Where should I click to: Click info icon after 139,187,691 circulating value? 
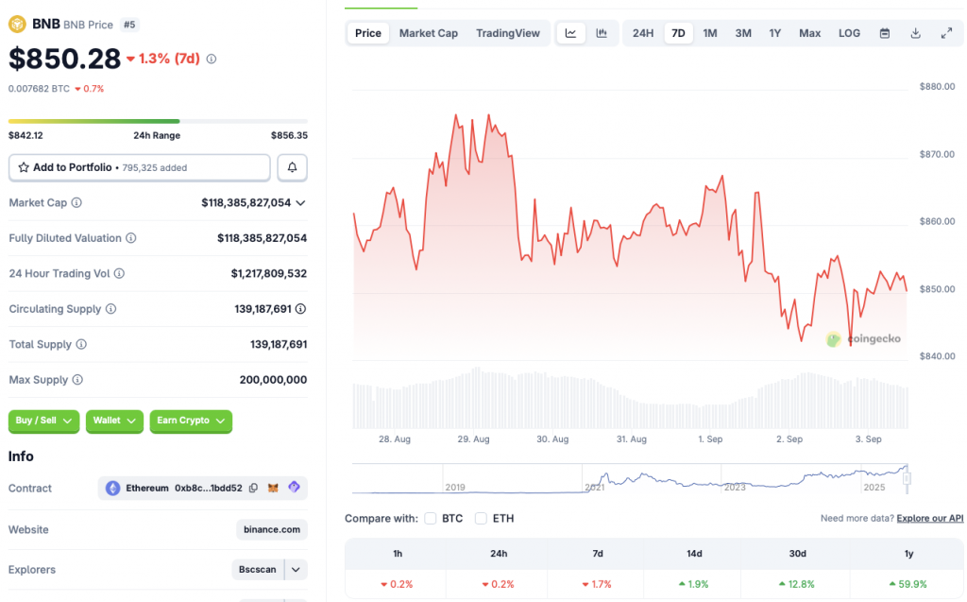click(300, 309)
